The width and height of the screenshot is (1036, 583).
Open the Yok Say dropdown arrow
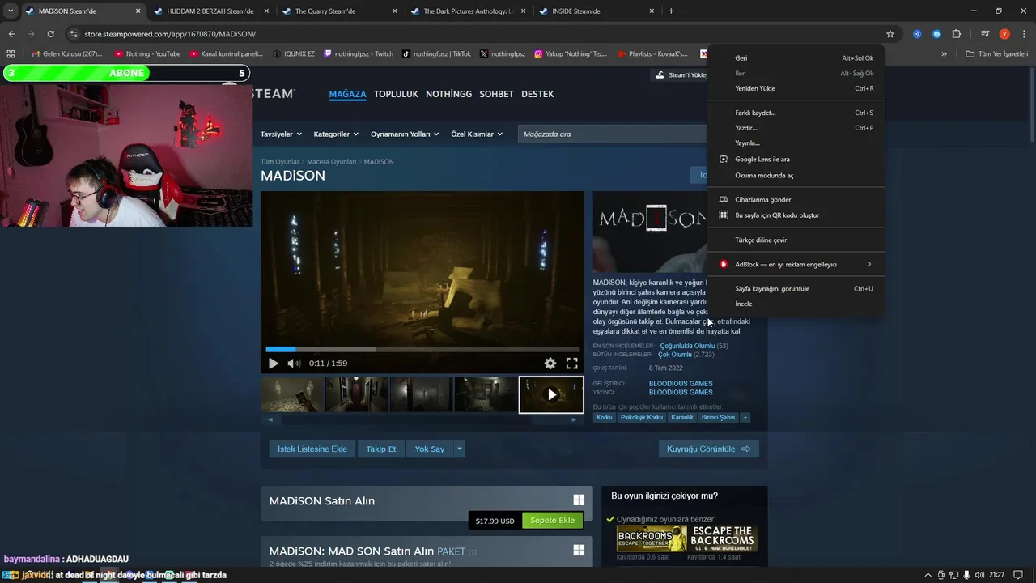point(460,449)
